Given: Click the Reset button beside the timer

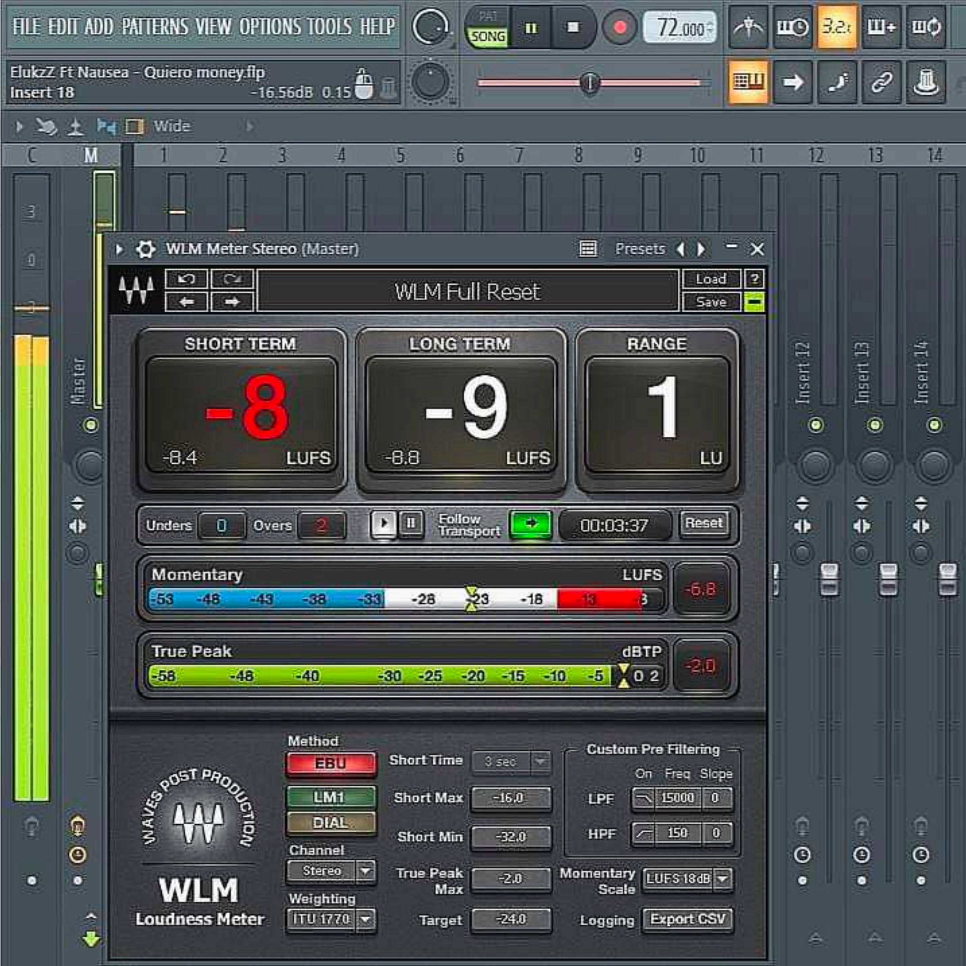Looking at the screenshot, I should [x=704, y=523].
